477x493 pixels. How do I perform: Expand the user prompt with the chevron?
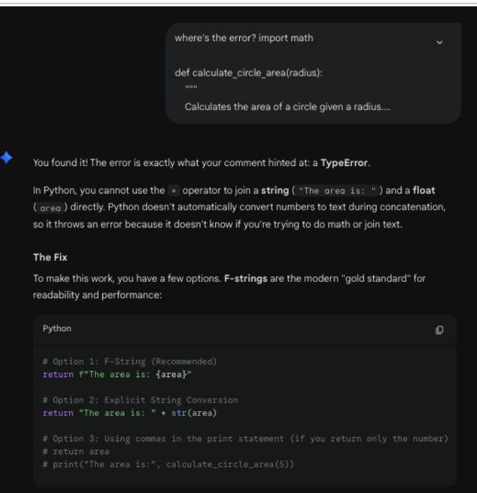pos(440,42)
